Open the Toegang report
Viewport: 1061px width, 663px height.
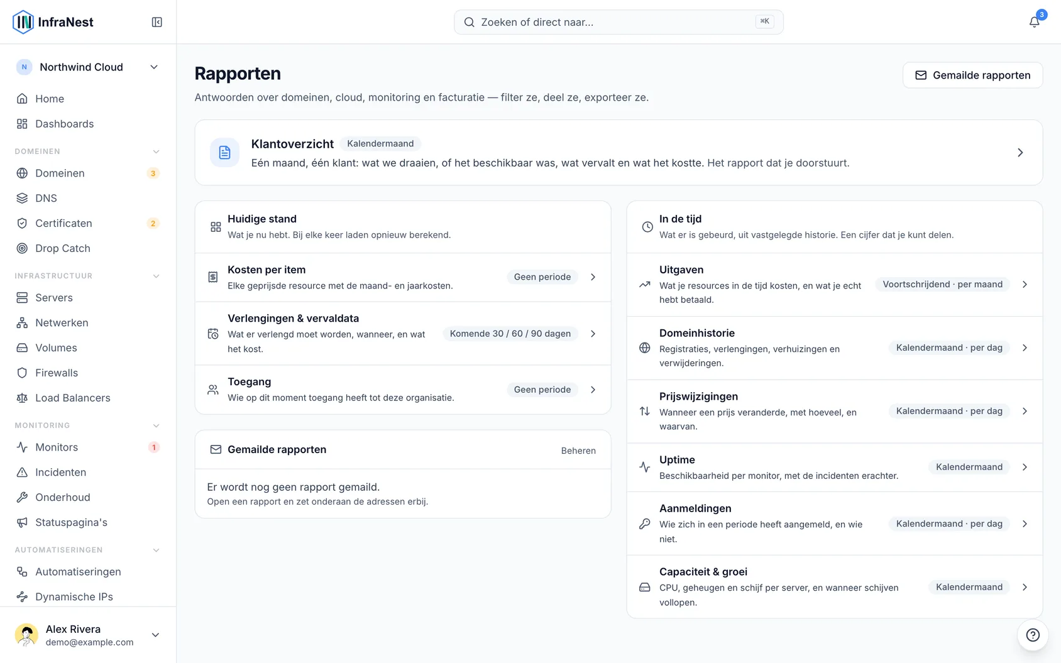[403, 390]
